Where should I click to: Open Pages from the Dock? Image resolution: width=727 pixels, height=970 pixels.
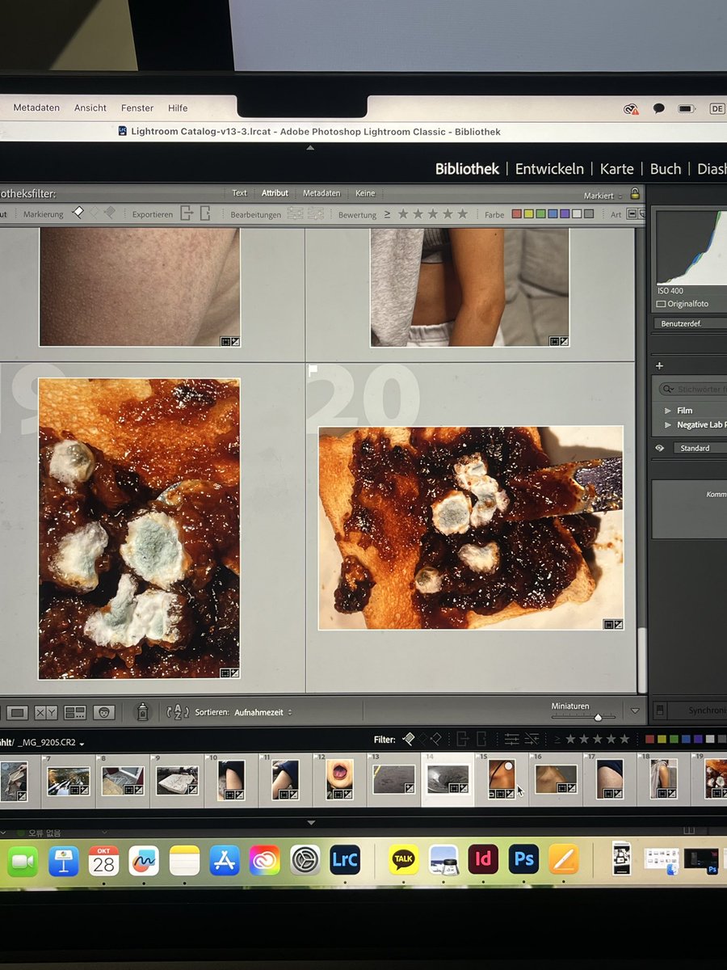click(x=563, y=859)
